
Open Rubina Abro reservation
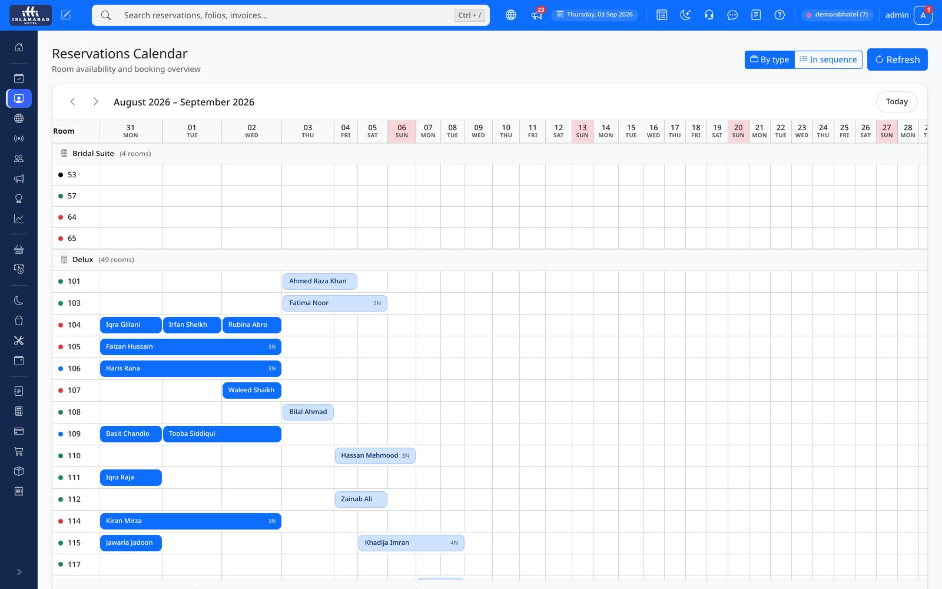(252, 325)
